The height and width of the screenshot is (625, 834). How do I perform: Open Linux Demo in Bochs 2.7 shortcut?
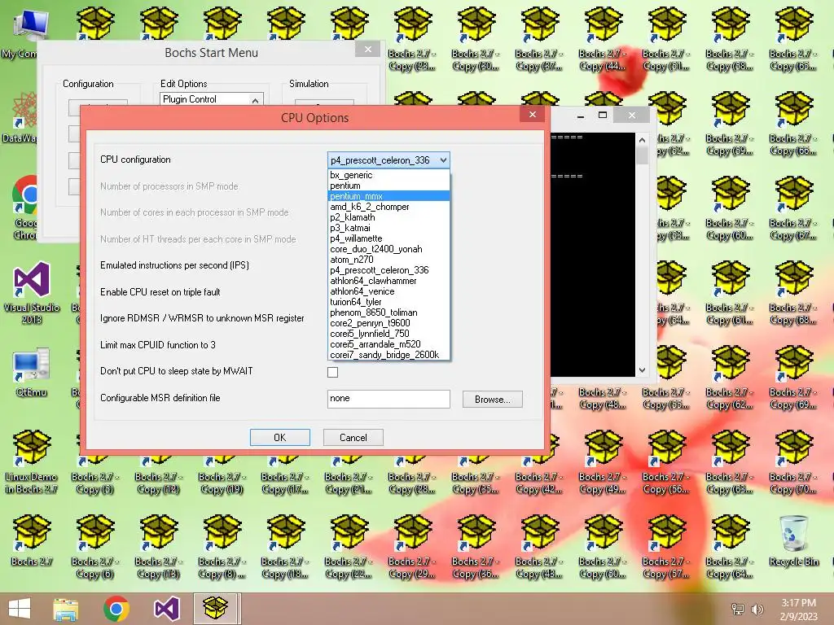[x=32, y=461]
